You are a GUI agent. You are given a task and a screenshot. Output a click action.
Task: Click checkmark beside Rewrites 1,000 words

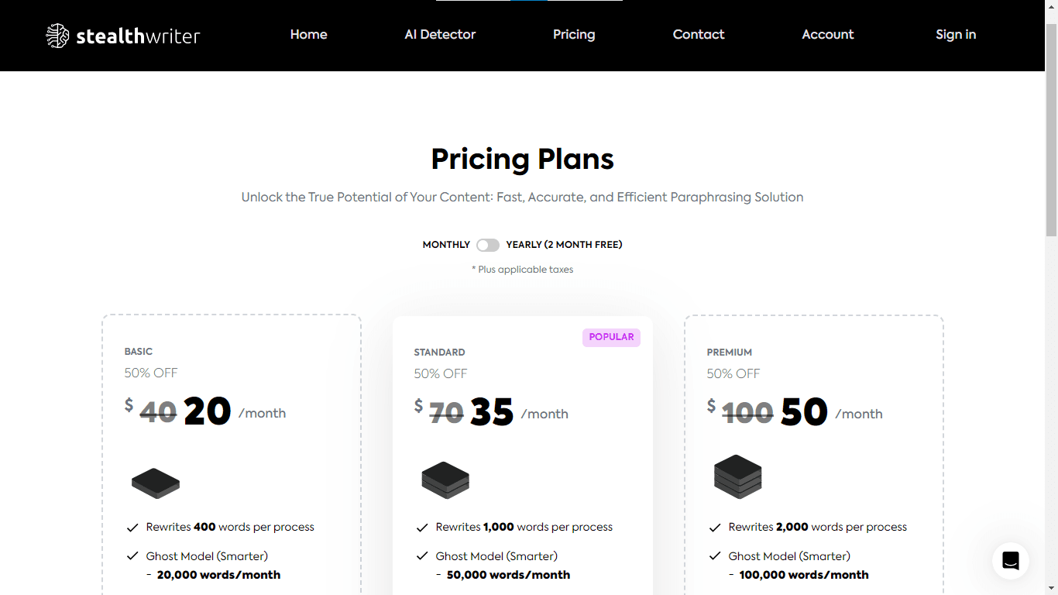[422, 528]
